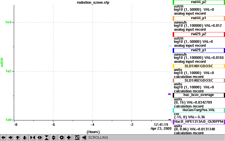Click the purple data marker on the graph
The image size is (225, 141).
pyautogui.click(x=170, y=94)
